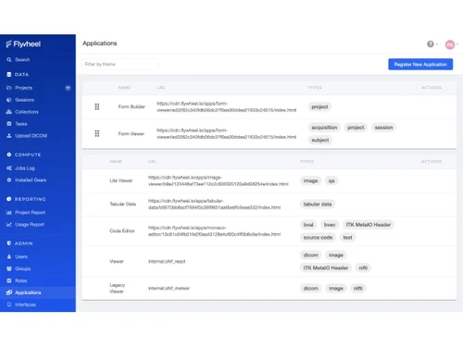463x347 pixels.
Task: Focus the Filter by Name field
Action: [x=119, y=64]
